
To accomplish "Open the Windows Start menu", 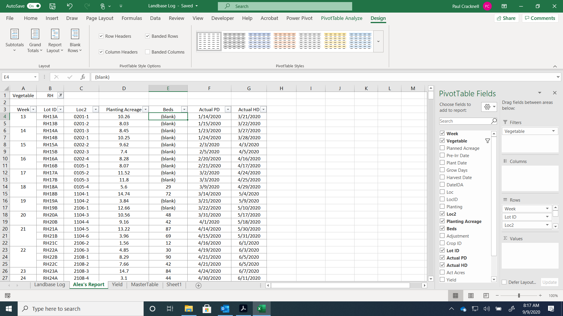I will (9, 309).
